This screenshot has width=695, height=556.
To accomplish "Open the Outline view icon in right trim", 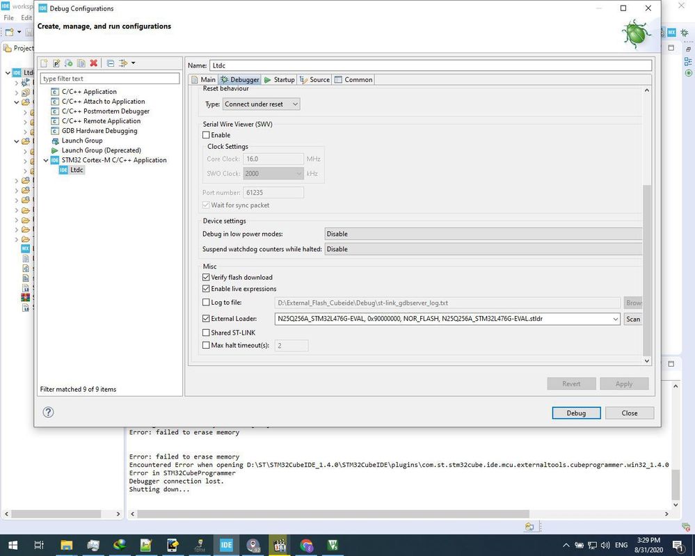I will click(688, 61).
